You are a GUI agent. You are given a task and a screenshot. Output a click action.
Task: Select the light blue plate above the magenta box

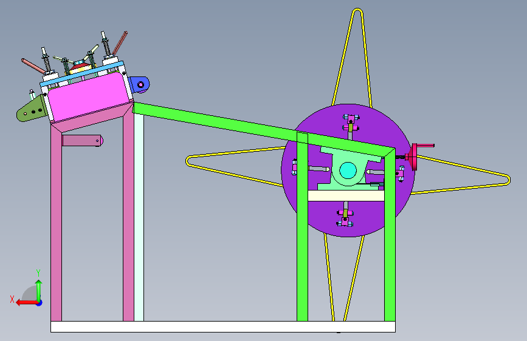[x=82, y=74]
